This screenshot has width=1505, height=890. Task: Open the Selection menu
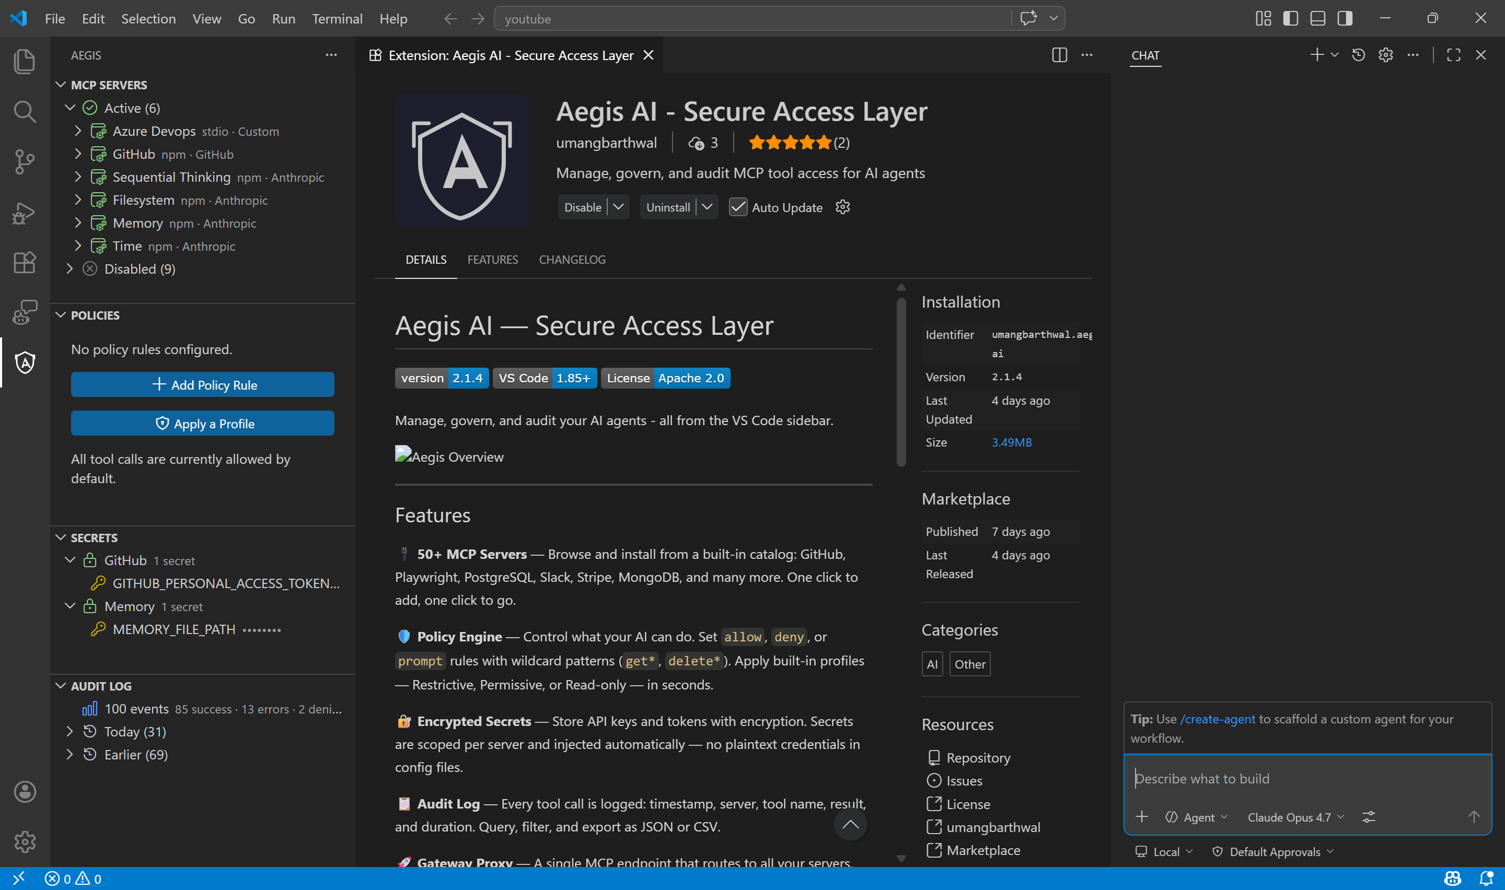pyautogui.click(x=148, y=19)
